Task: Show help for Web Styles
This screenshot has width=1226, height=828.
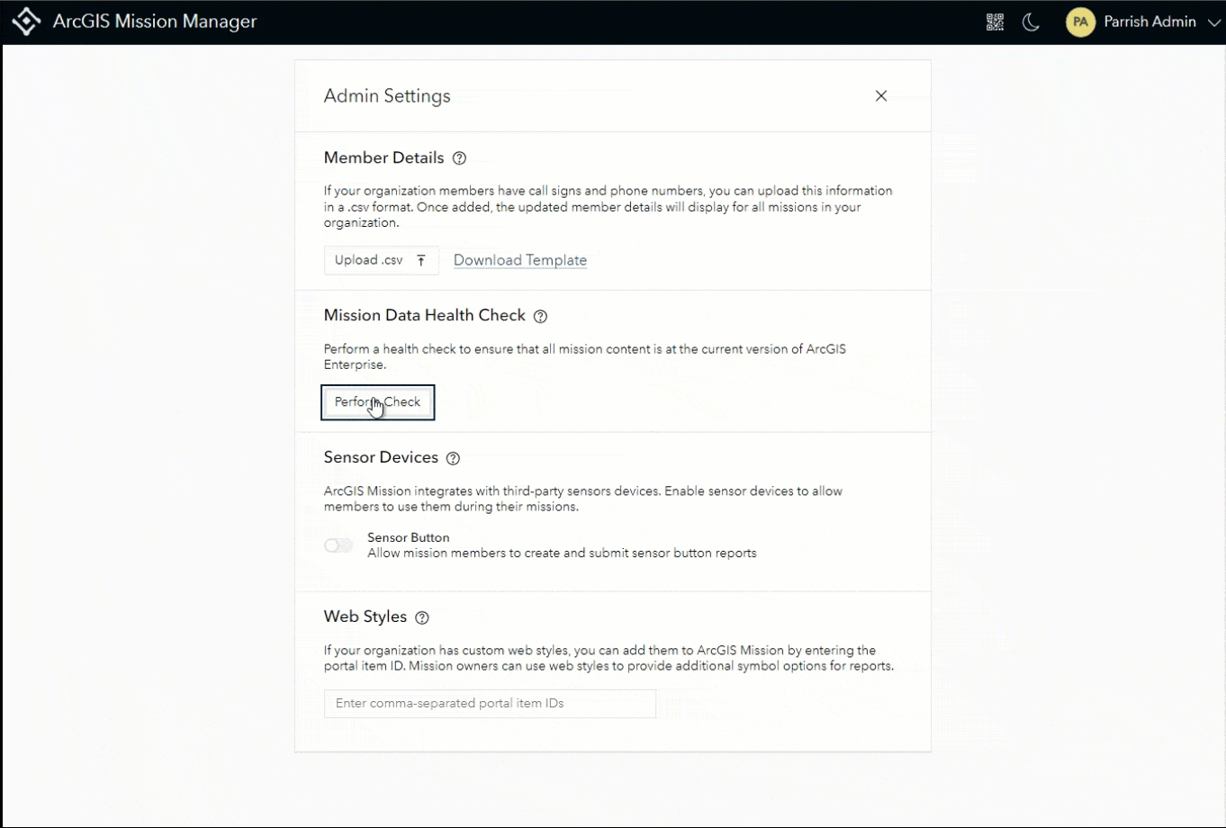Action: [422, 617]
